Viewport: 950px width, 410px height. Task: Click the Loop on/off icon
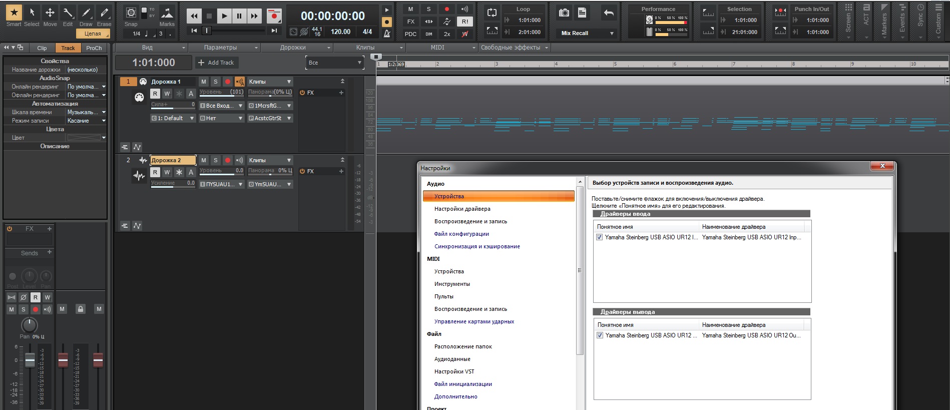492,13
